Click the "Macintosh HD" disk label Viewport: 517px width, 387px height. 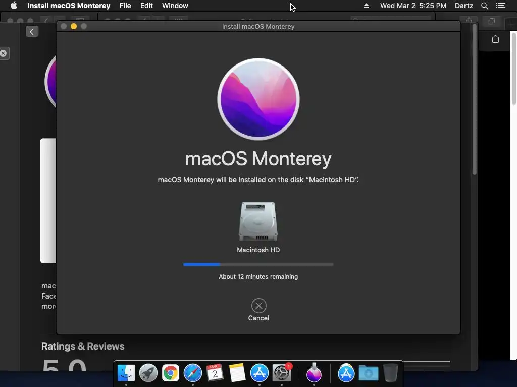pos(258,250)
